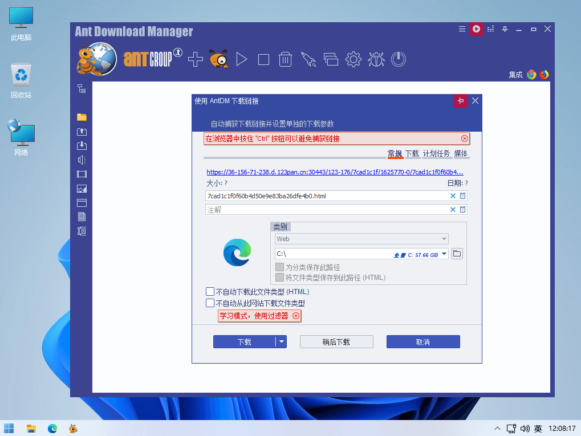Click the stacked windows toolbar icon
The height and width of the screenshot is (436, 581).
(331, 59)
